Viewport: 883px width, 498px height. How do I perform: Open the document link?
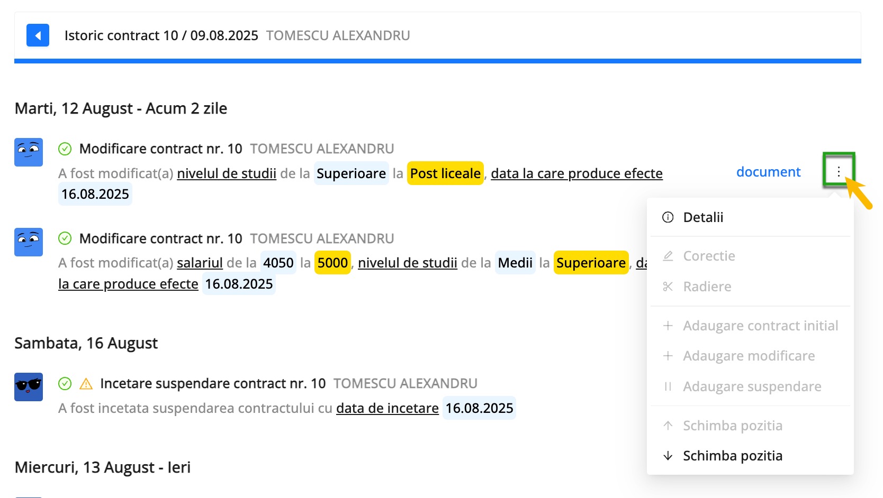point(768,172)
